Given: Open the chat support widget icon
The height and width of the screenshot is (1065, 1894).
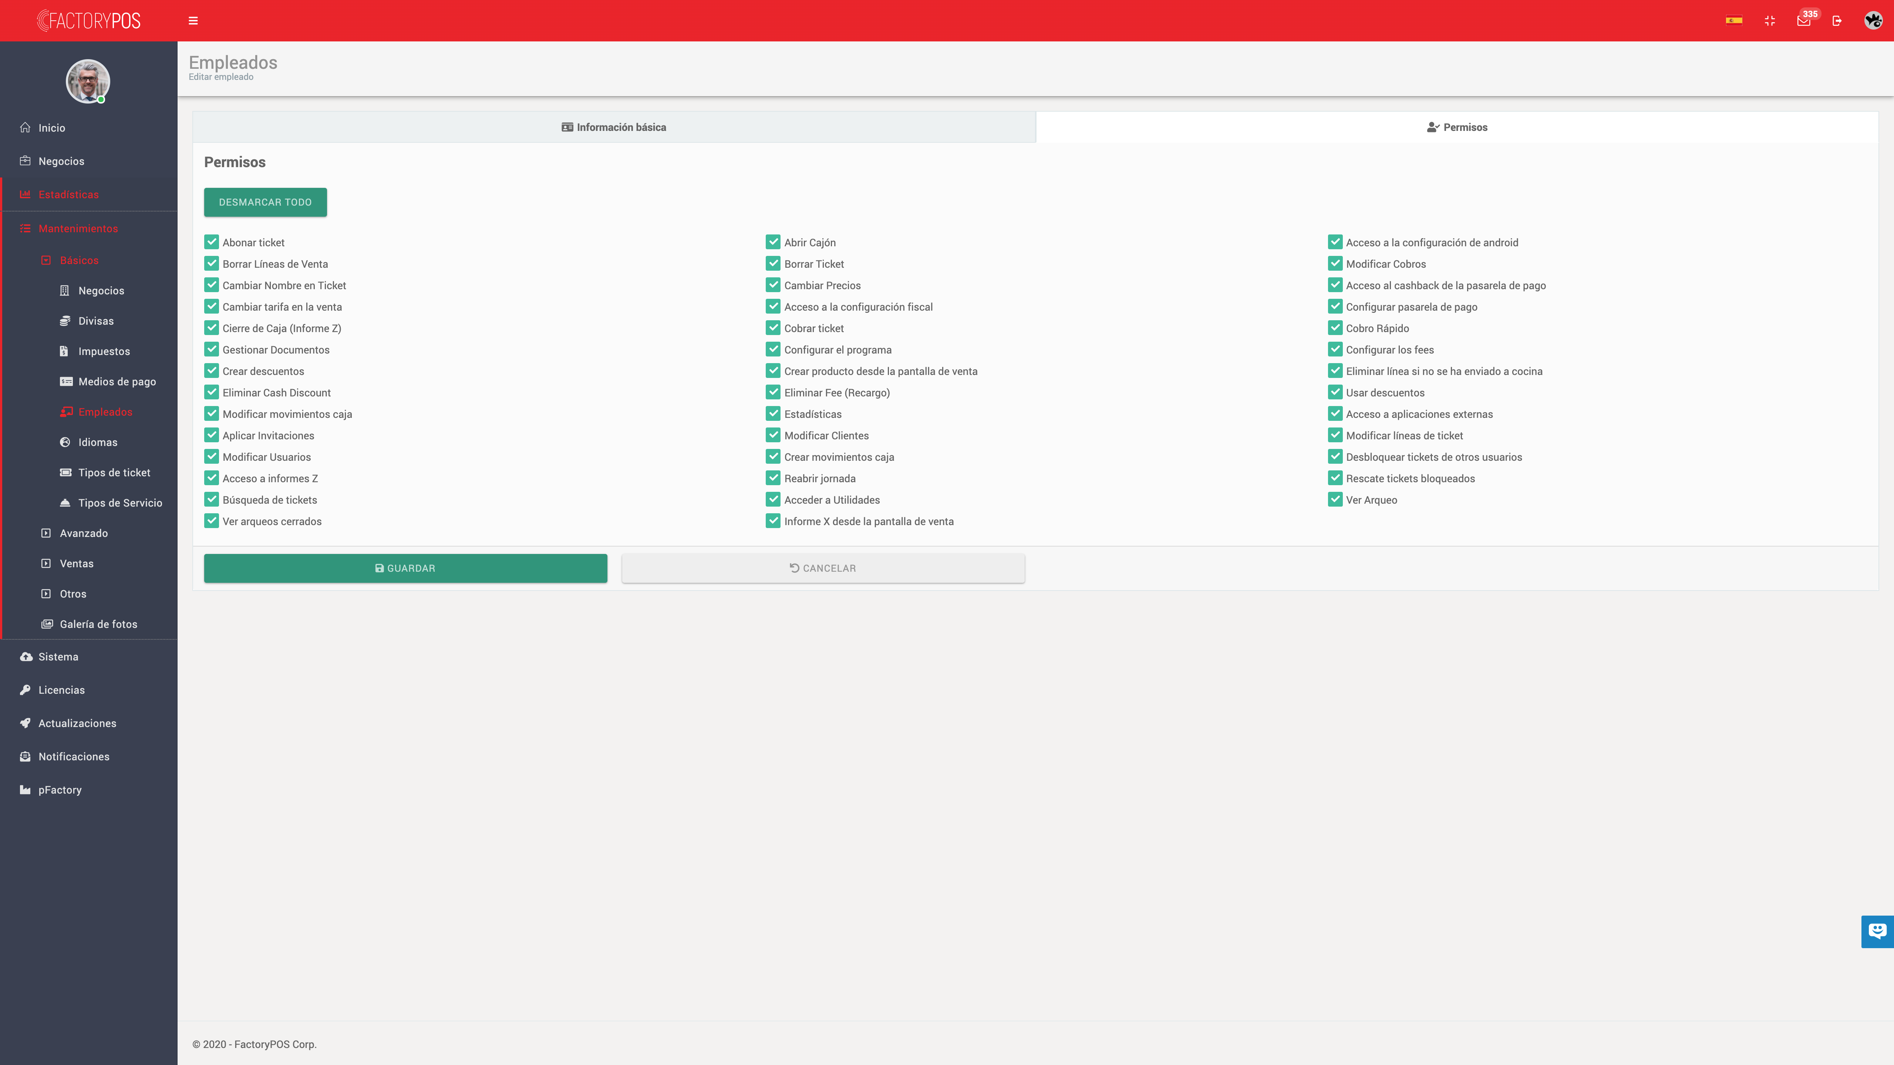Looking at the screenshot, I should tap(1877, 931).
